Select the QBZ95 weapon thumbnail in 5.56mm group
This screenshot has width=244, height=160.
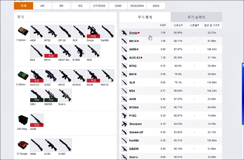point(51,95)
